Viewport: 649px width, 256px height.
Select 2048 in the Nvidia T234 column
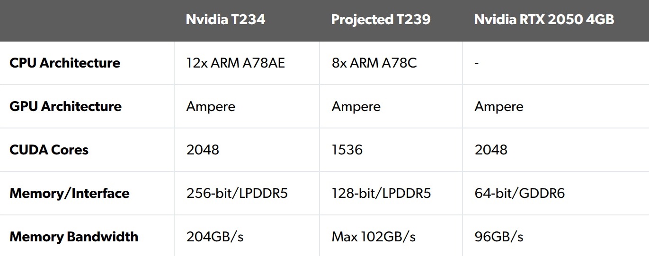click(x=203, y=150)
